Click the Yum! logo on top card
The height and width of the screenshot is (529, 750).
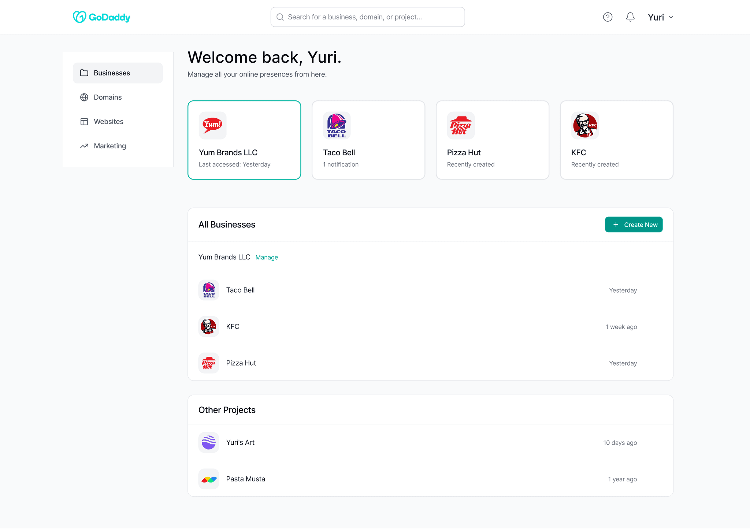click(212, 125)
